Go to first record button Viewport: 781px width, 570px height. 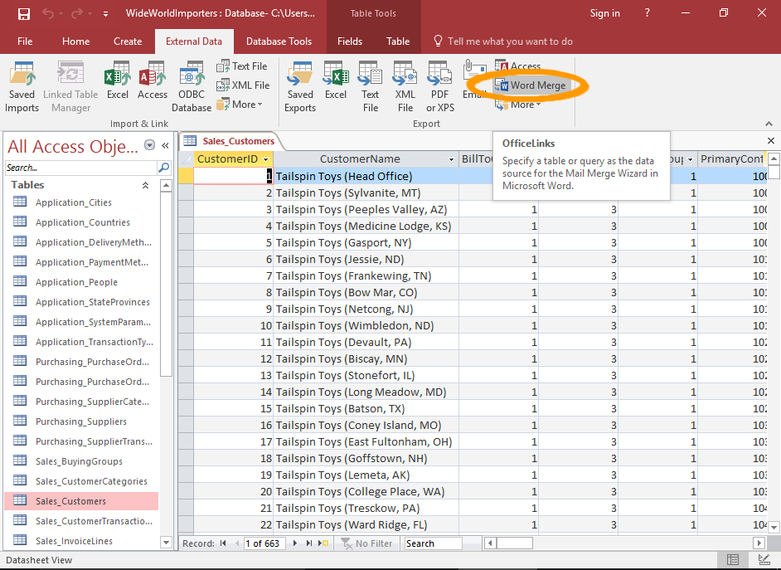223,543
